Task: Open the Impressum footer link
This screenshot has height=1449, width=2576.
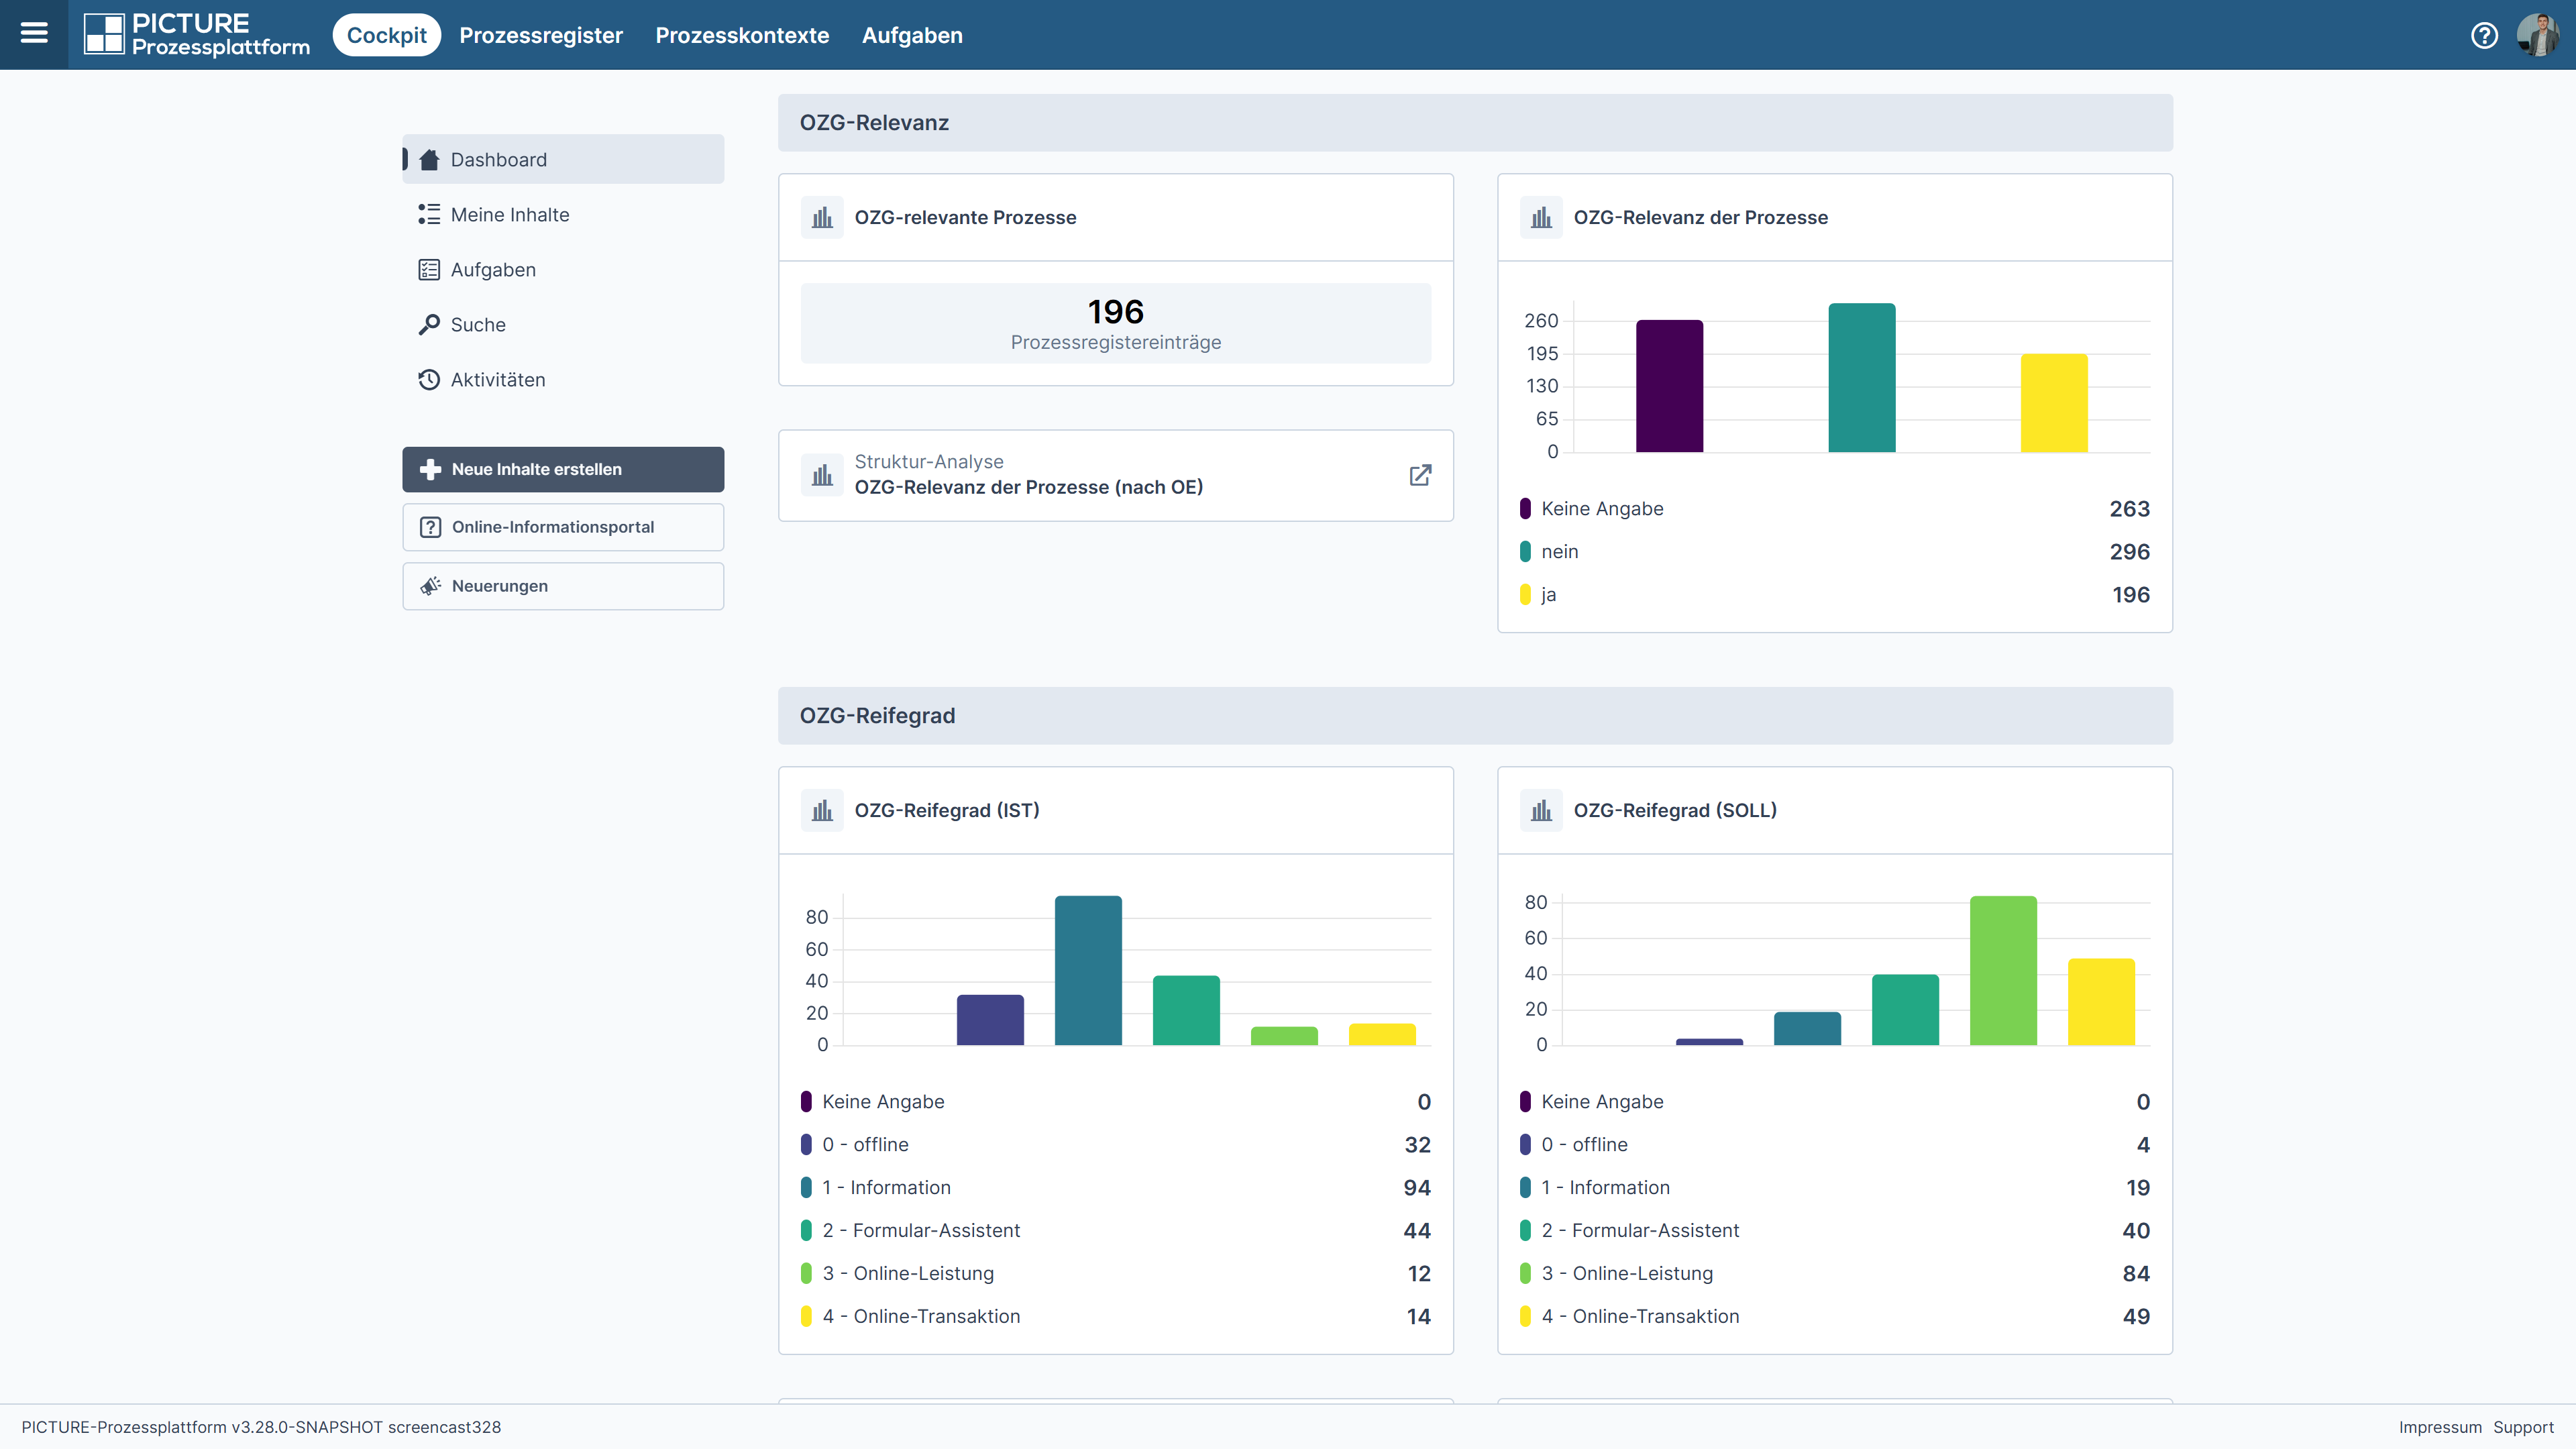Action: coord(2440,1427)
